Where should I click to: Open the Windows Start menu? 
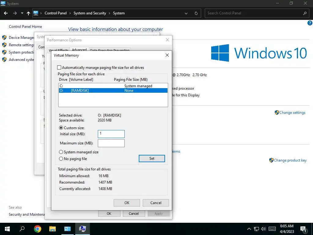(7, 229)
